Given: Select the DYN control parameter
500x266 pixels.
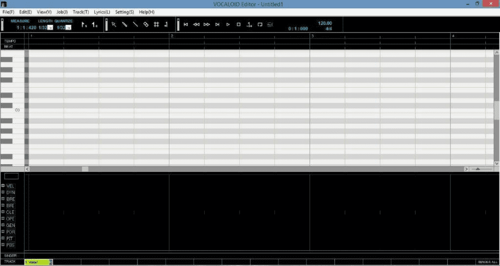Looking at the screenshot, I should point(10,193).
